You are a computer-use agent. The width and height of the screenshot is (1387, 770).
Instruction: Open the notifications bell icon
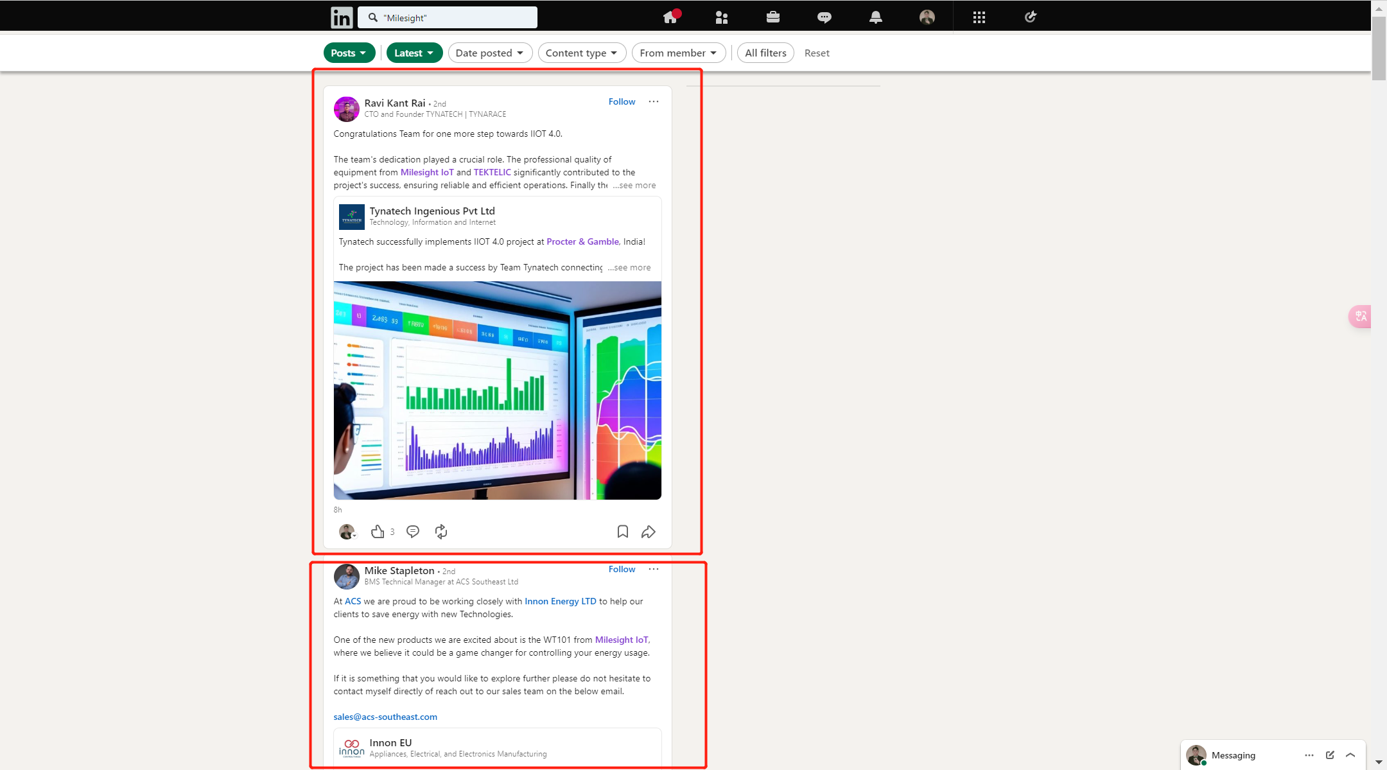coord(876,17)
